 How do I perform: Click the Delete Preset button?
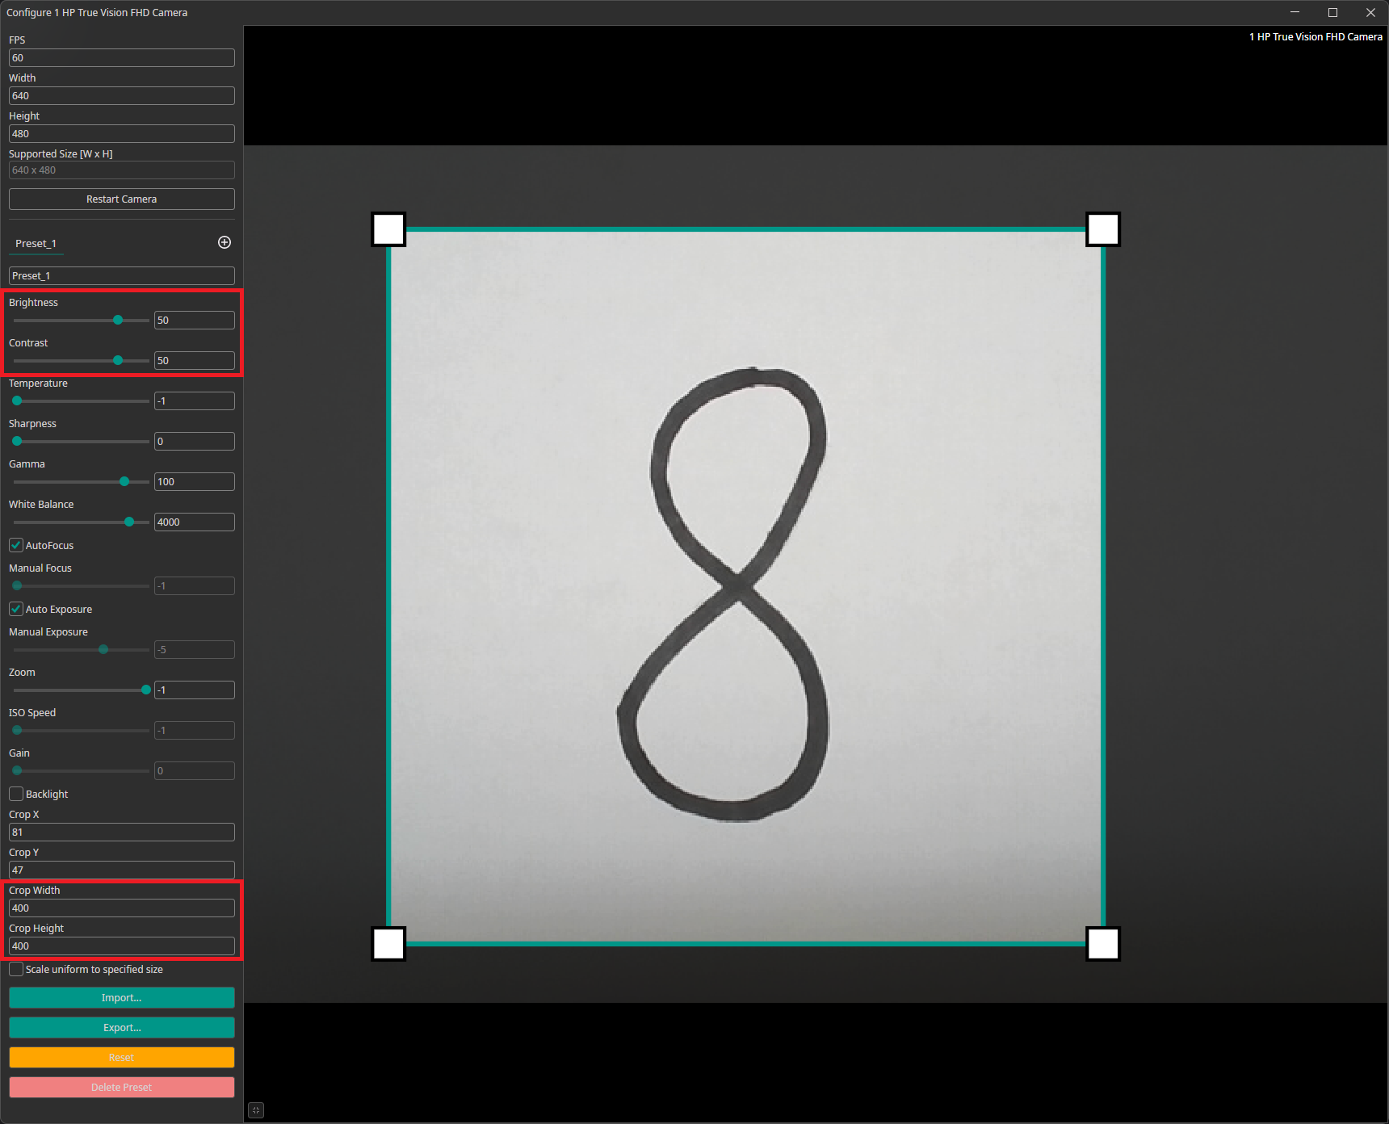121,1087
